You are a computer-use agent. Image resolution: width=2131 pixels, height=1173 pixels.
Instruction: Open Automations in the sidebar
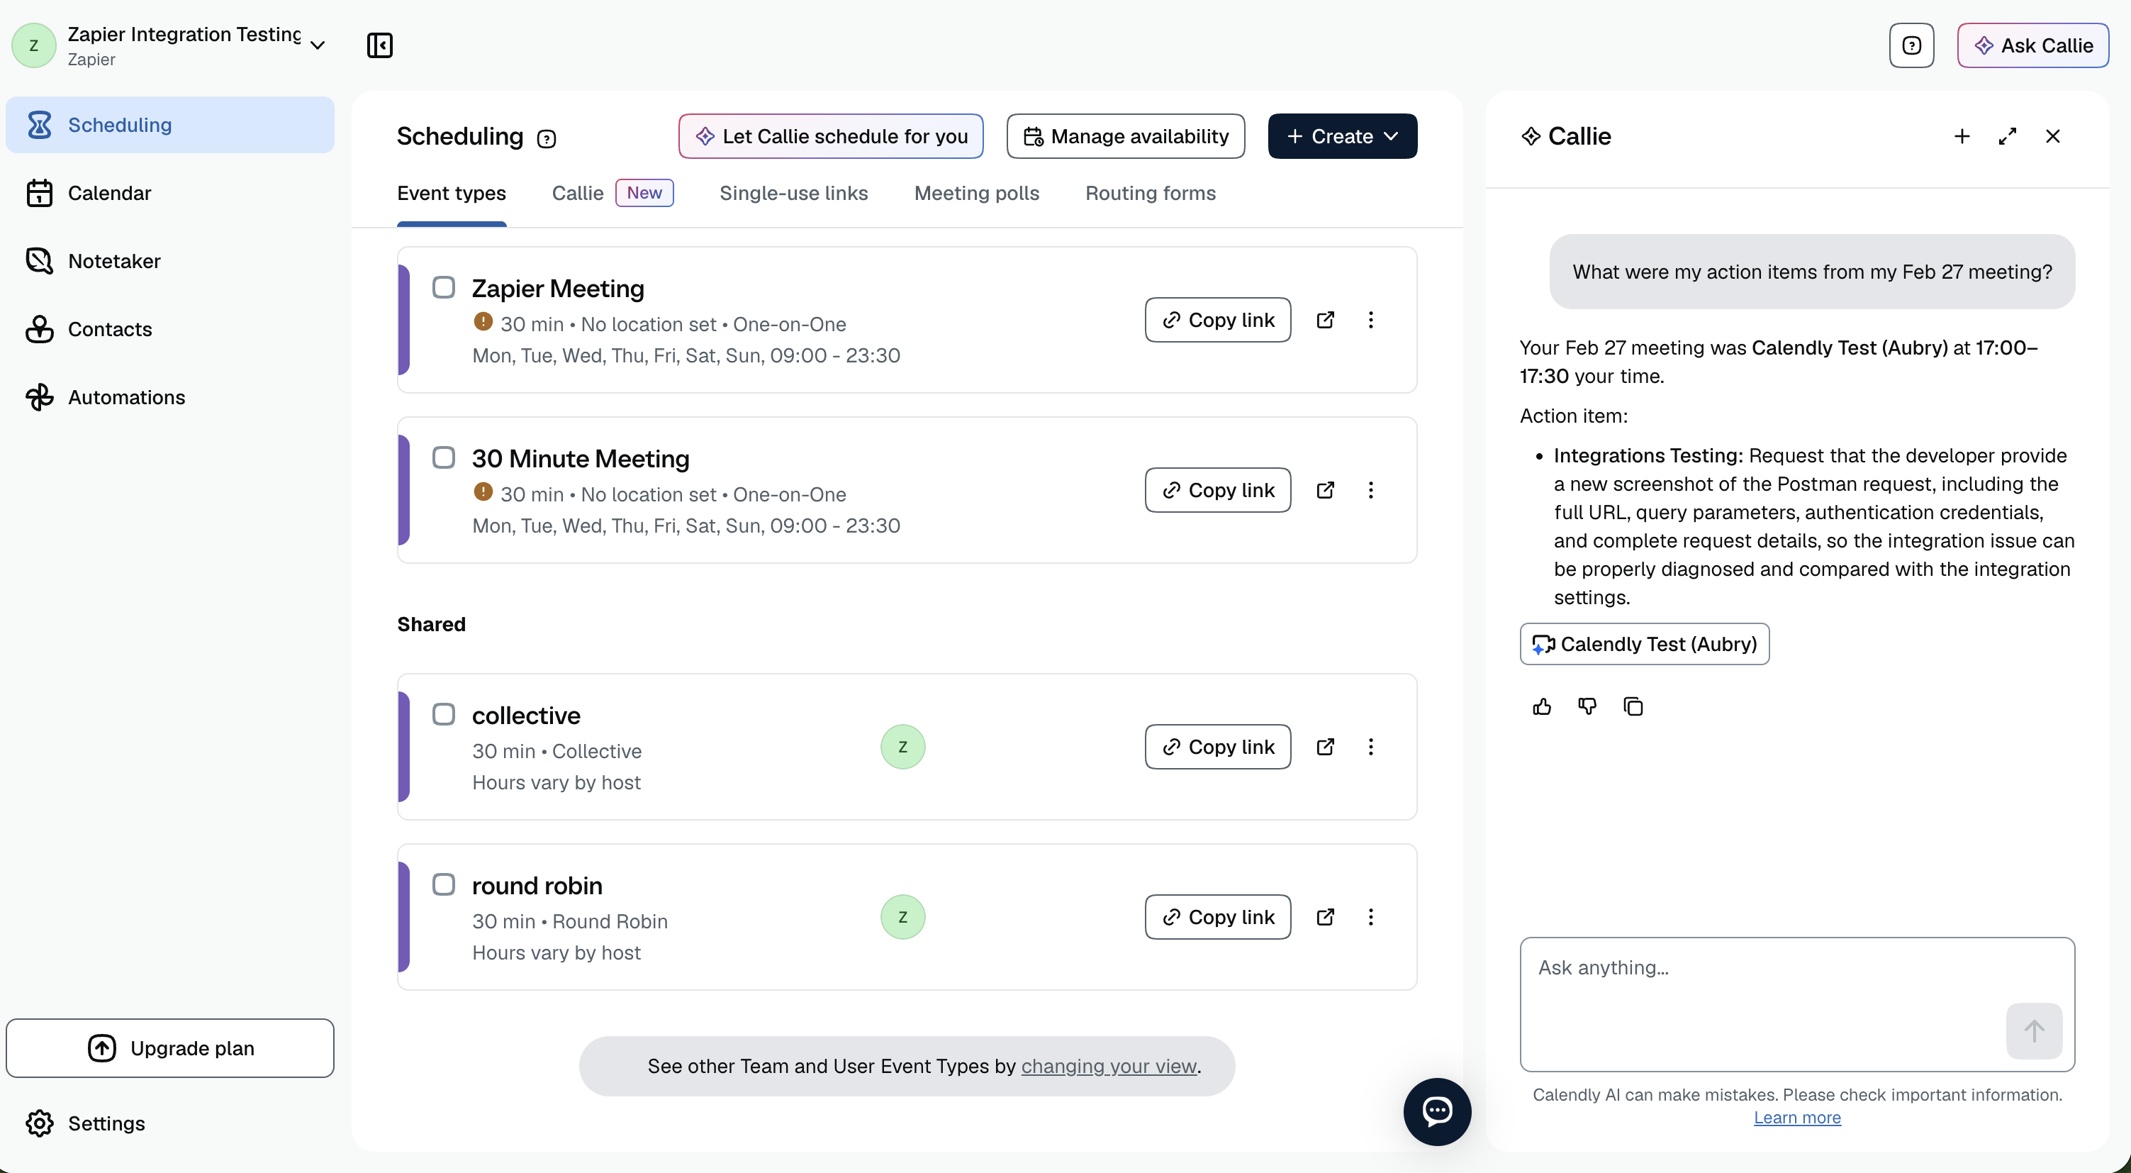pyautogui.click(x=170, y=397)
